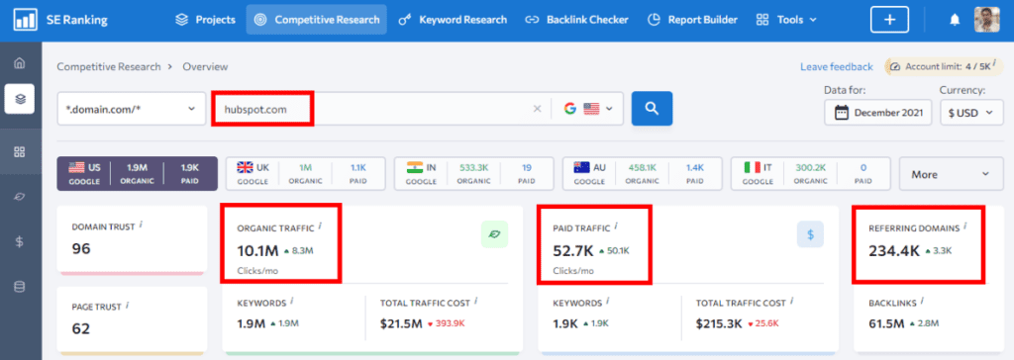
Task: Click the Domain Trust score 96
Action: click(x=81, y=249)
